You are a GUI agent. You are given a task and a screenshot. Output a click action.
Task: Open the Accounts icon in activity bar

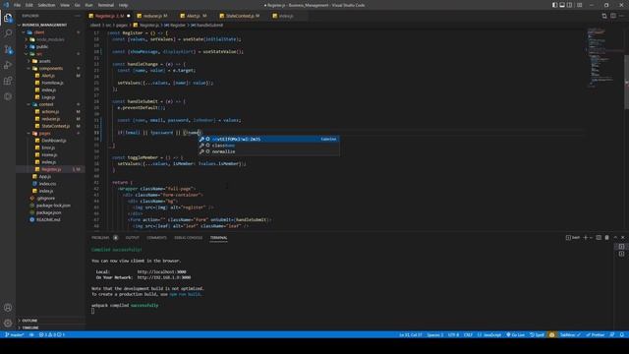coord(8,308)
